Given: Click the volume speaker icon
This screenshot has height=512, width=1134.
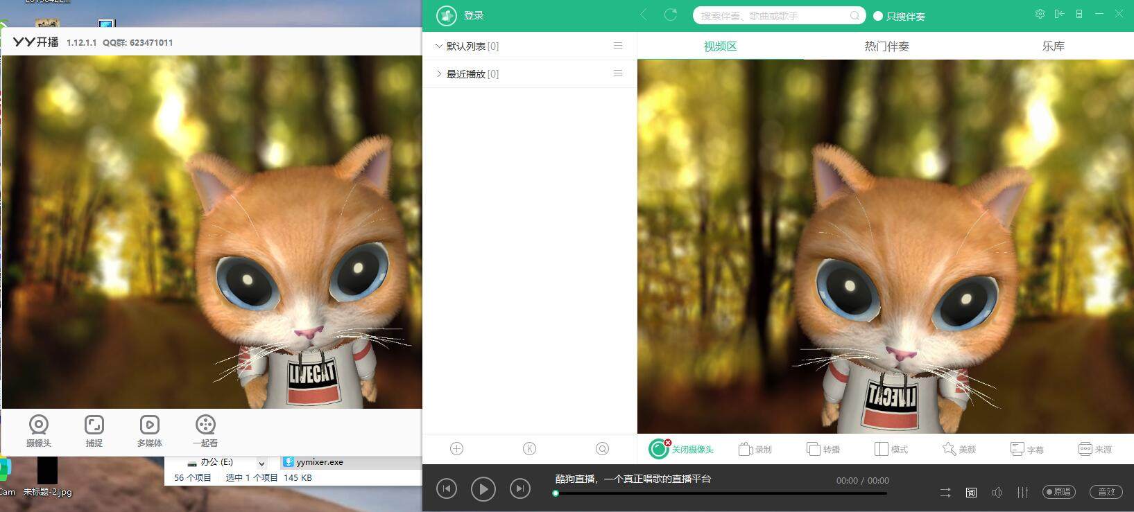Looking at the screenshot, I should point(997,492).
